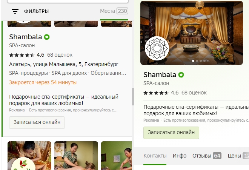Open the Отзывы 64 reviews tab
Screen dimensions: 249x170
tap(207, 156)
